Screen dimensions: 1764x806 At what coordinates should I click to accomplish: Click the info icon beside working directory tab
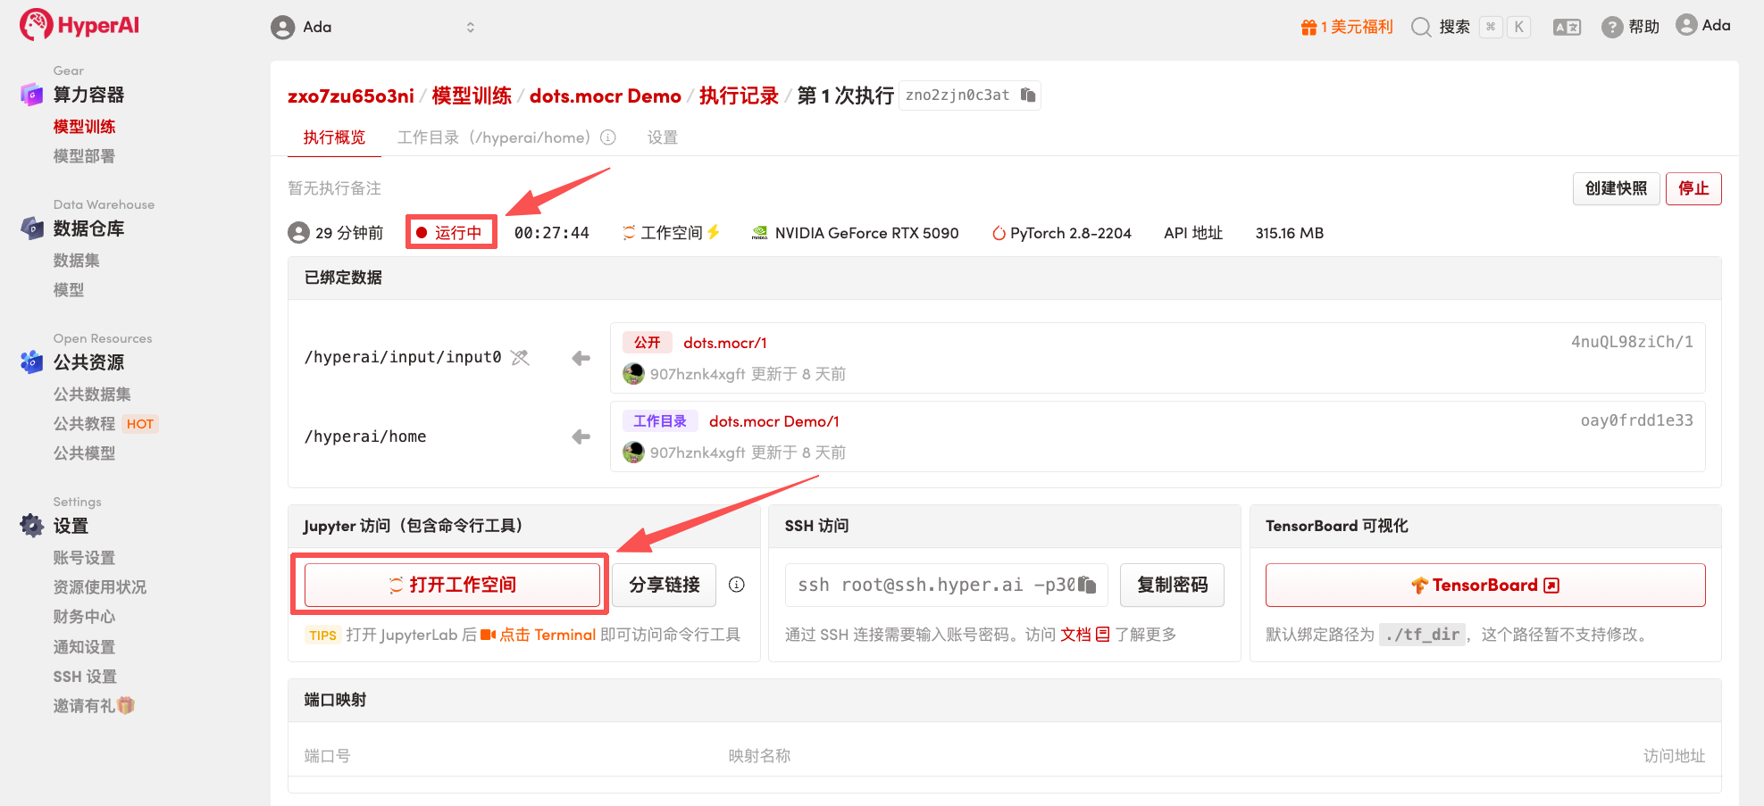coord(608,137)
